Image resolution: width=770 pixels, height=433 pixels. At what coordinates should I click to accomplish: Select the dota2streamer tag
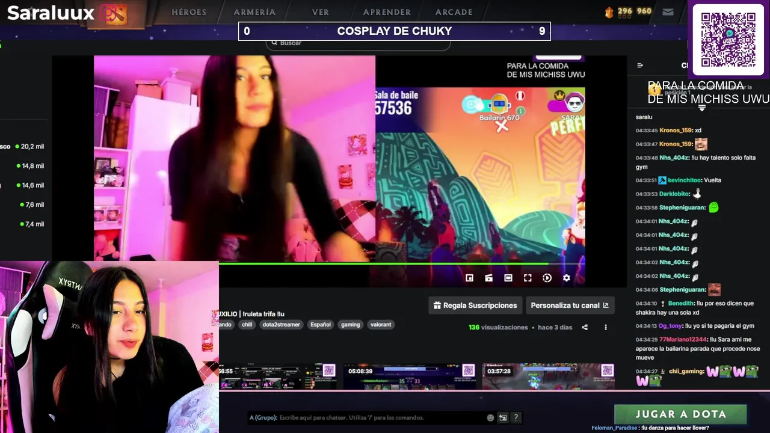[x=281, y=325]
